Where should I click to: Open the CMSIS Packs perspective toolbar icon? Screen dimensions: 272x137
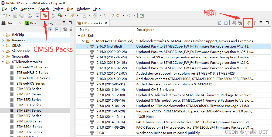[x=45, y=15]
